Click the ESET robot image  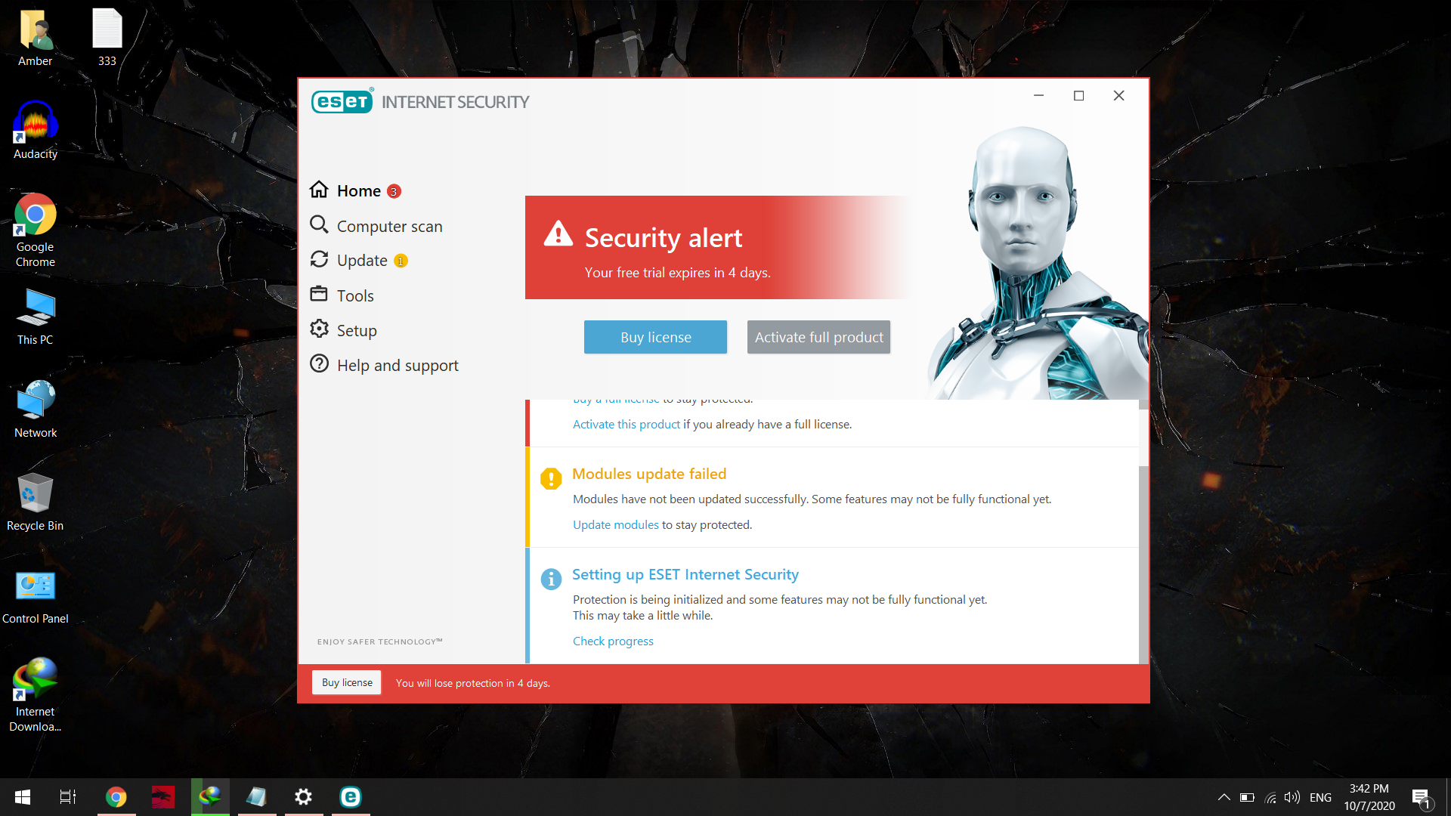click(x=1035, y=263)
